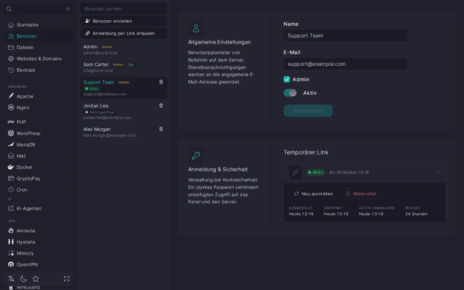Click the Hysteria logo icon

(11, 242)
